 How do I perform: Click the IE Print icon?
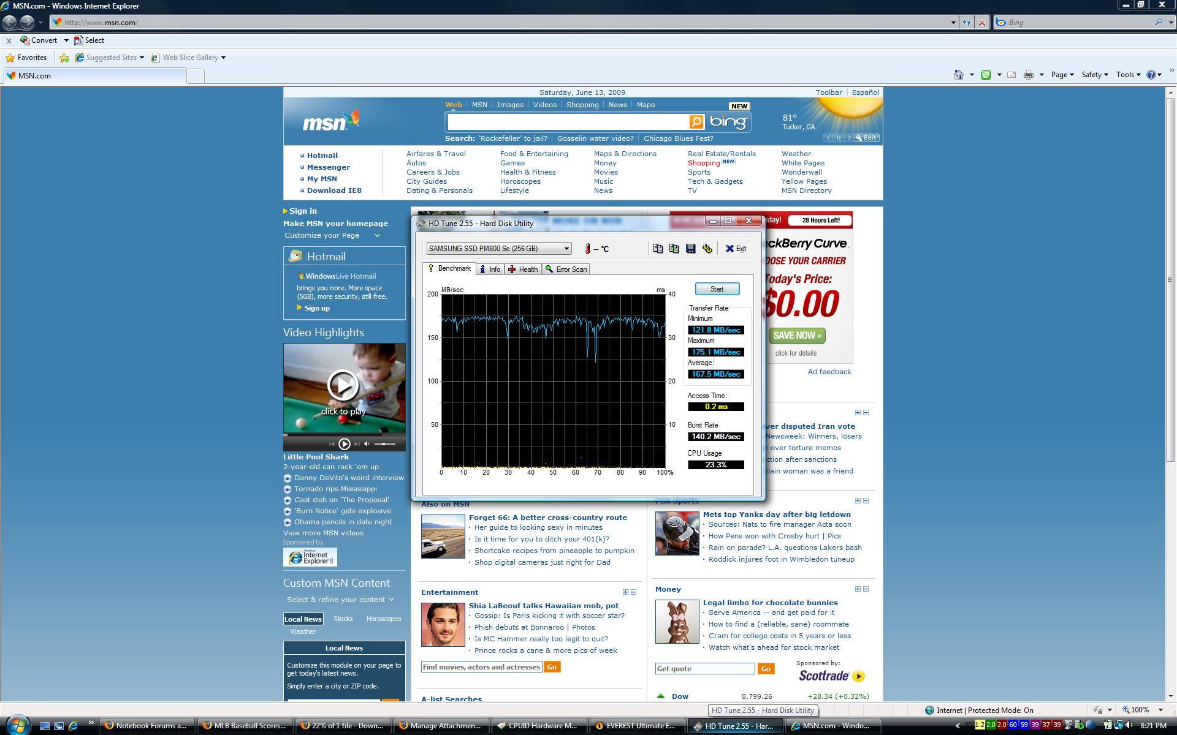click(x=1029, y=75)
